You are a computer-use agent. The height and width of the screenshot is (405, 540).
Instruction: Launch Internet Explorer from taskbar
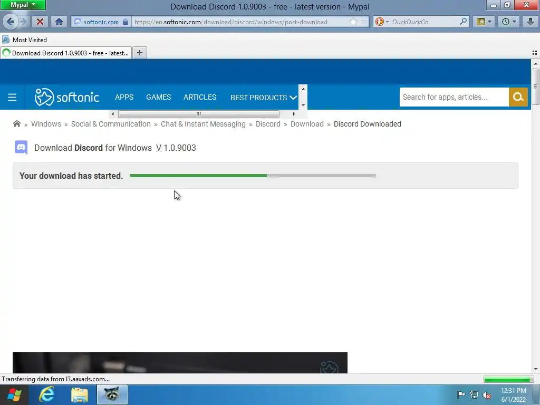pyautogui.click(x=46, y=394)
